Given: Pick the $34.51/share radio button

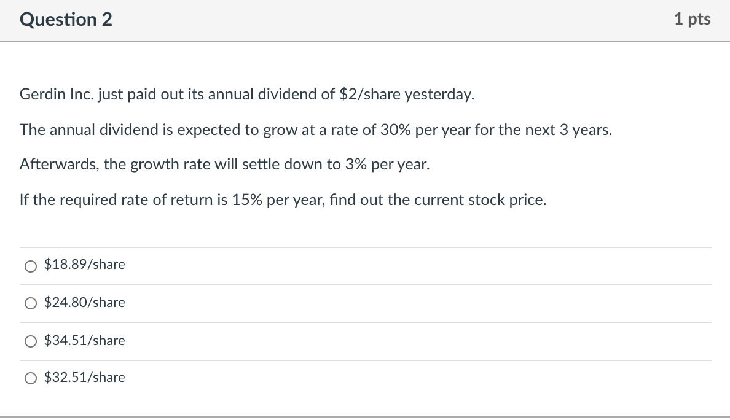Looking at the screenshot, I should pos(30,341).
